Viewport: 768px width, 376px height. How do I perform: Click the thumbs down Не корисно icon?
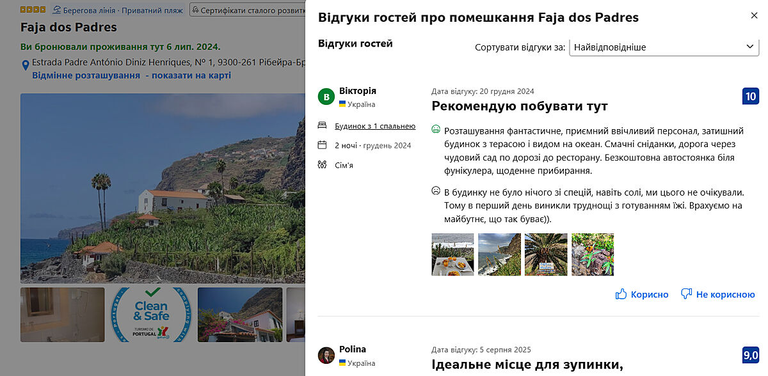pos(687,294)
